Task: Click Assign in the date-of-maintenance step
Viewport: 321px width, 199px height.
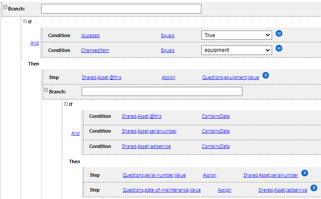Action: pos(224,190)
